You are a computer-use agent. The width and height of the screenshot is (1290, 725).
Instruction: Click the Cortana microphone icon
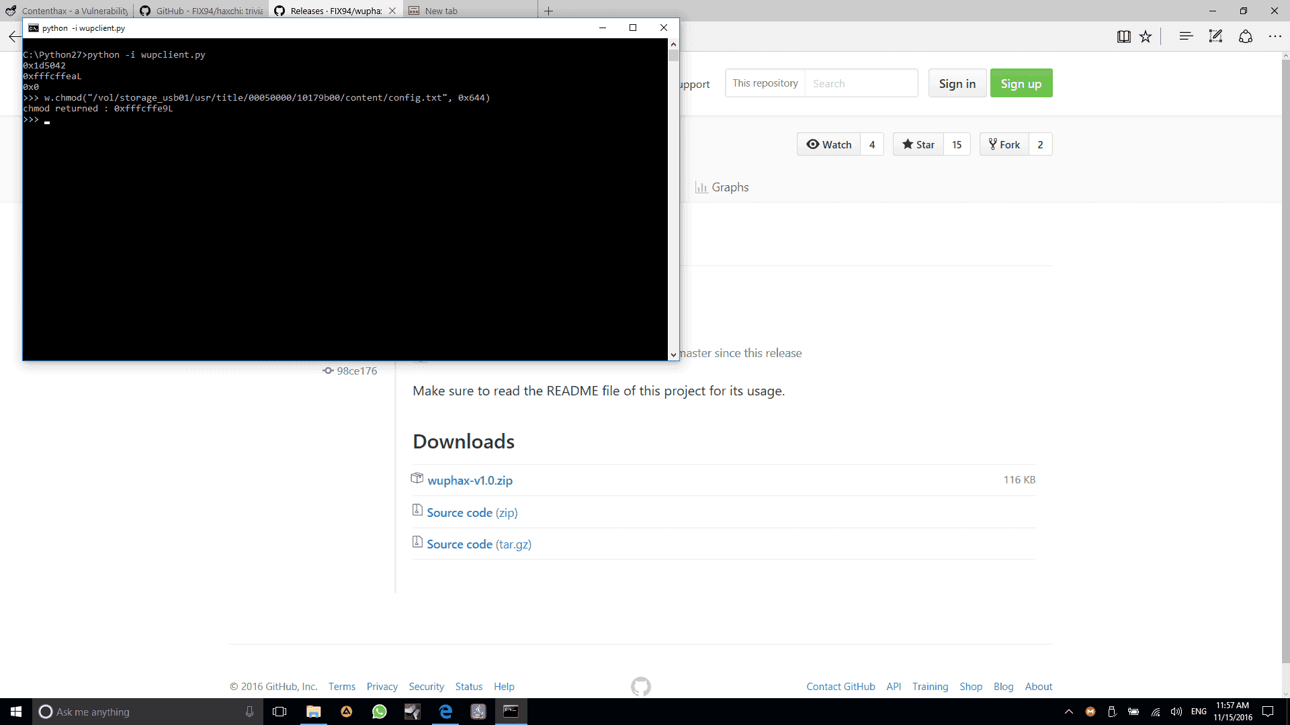pos(249,712)
